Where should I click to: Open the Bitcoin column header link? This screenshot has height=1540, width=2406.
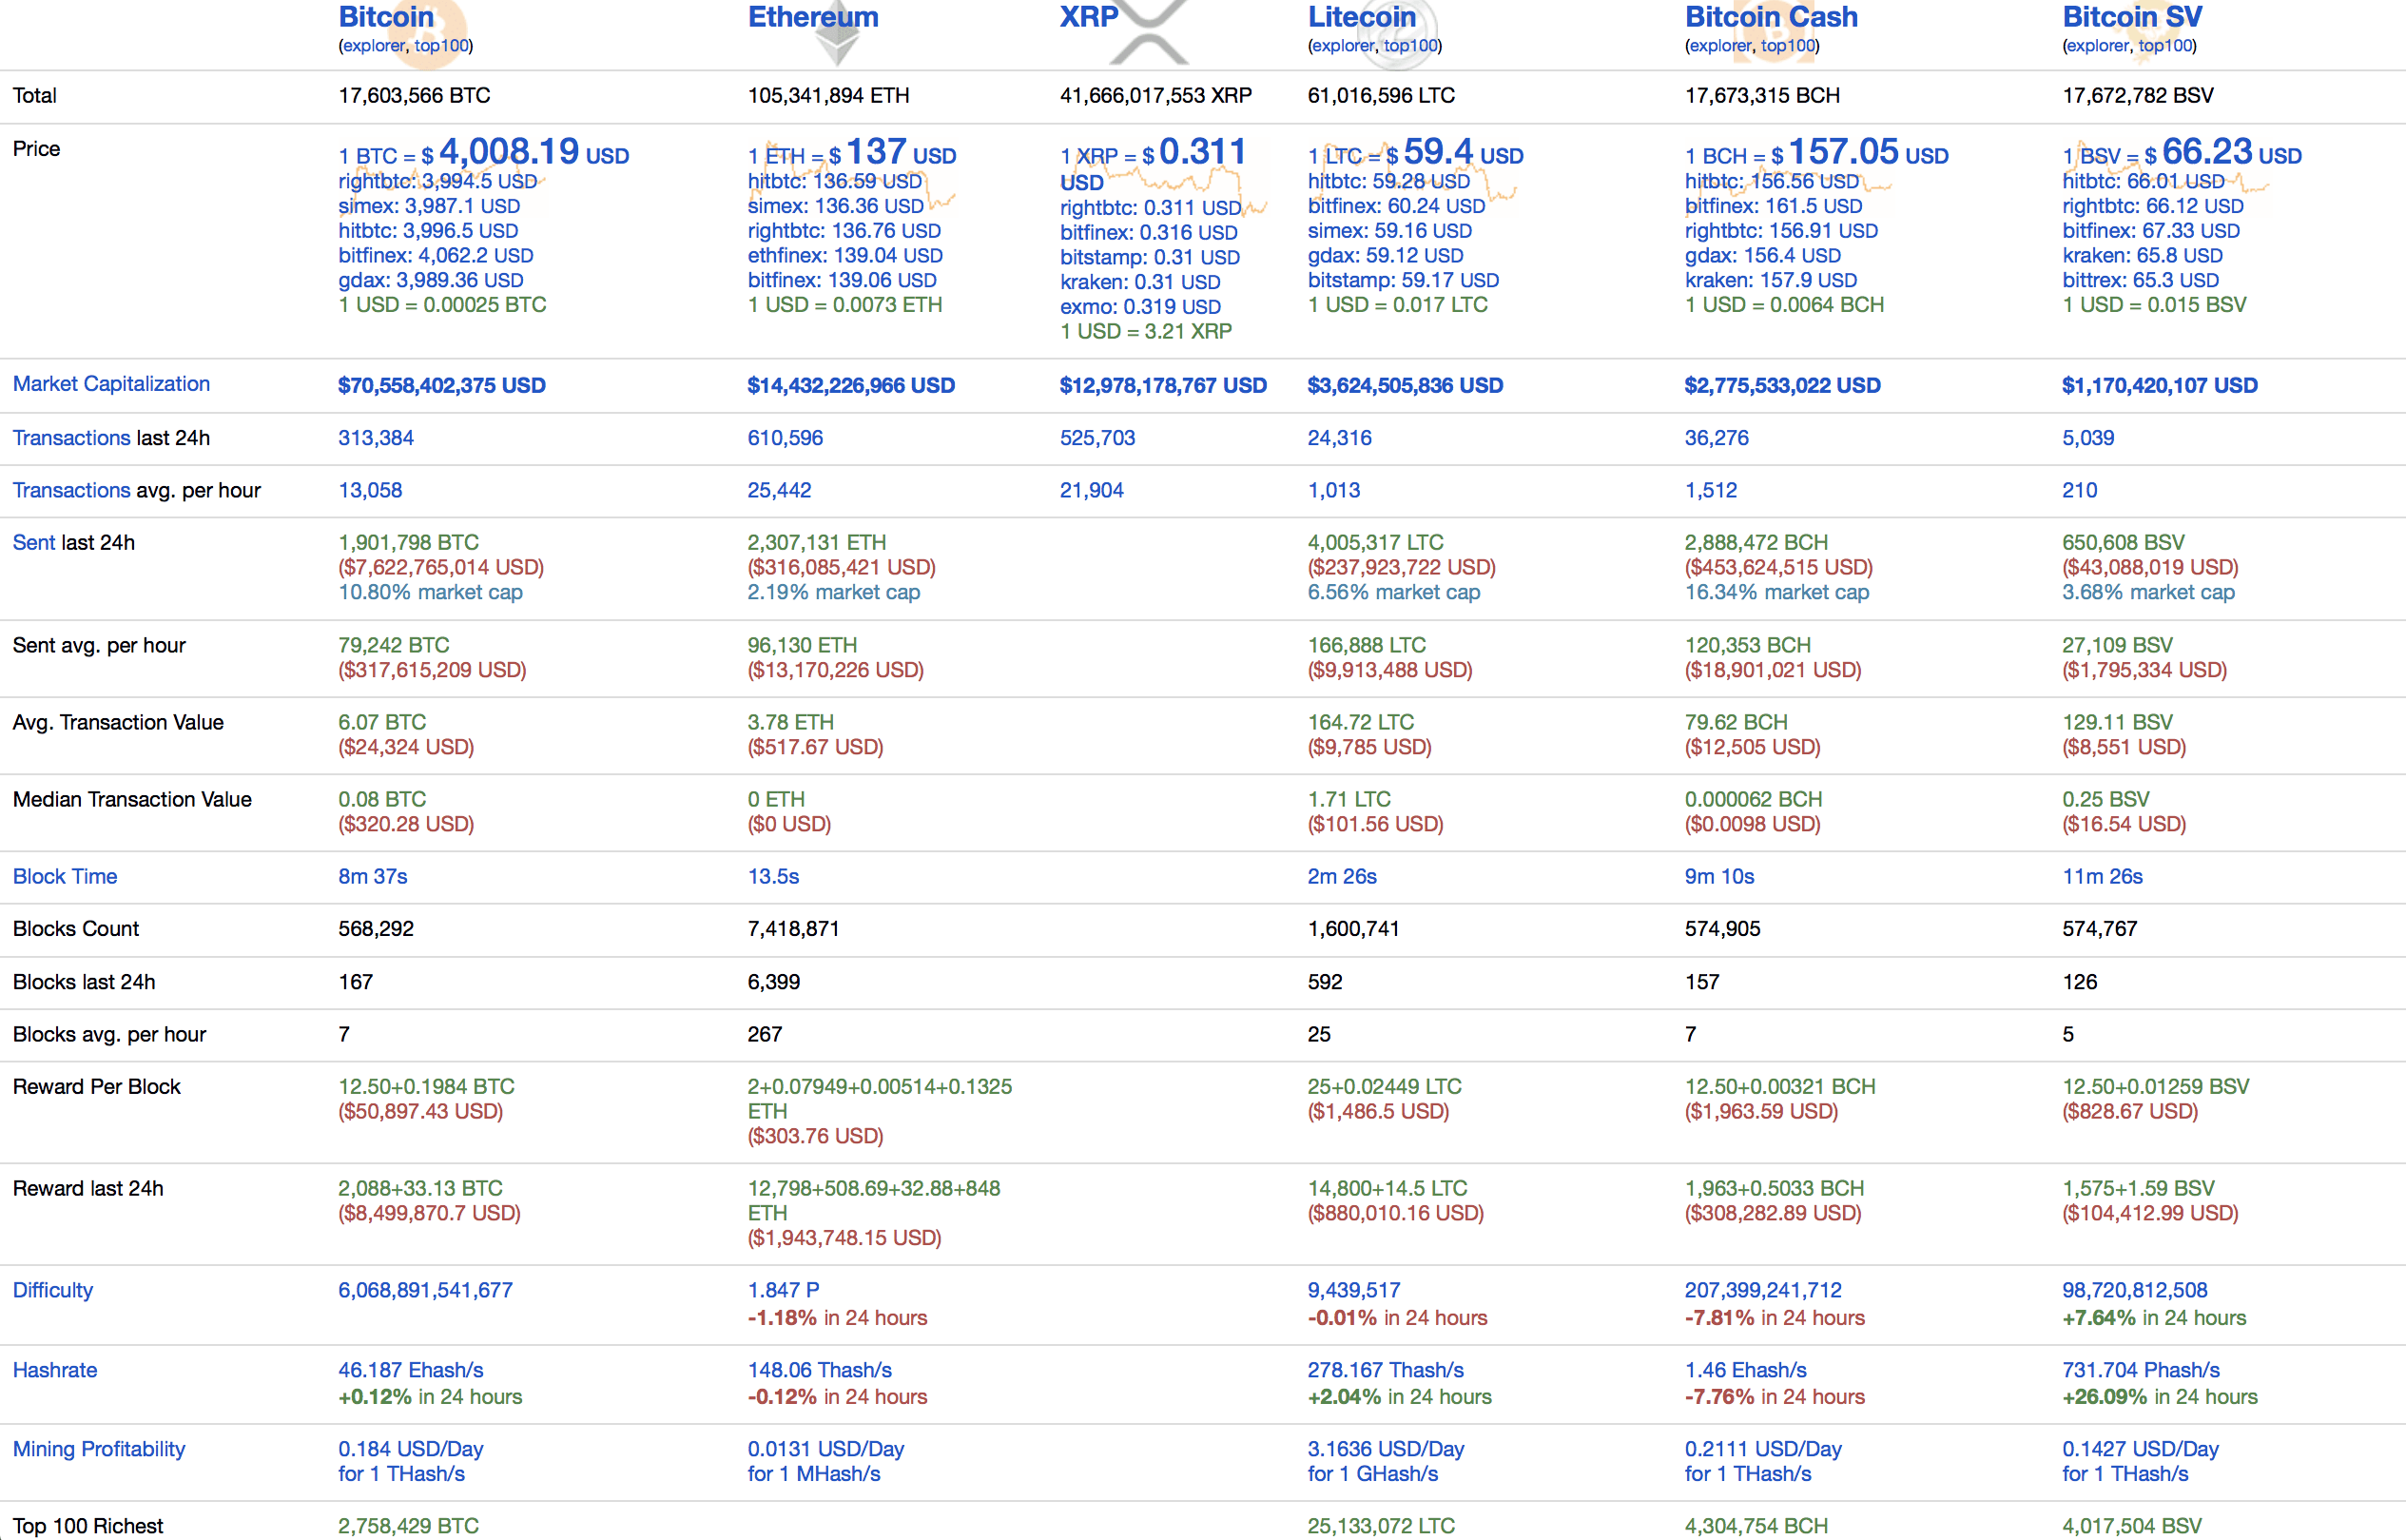386,17
